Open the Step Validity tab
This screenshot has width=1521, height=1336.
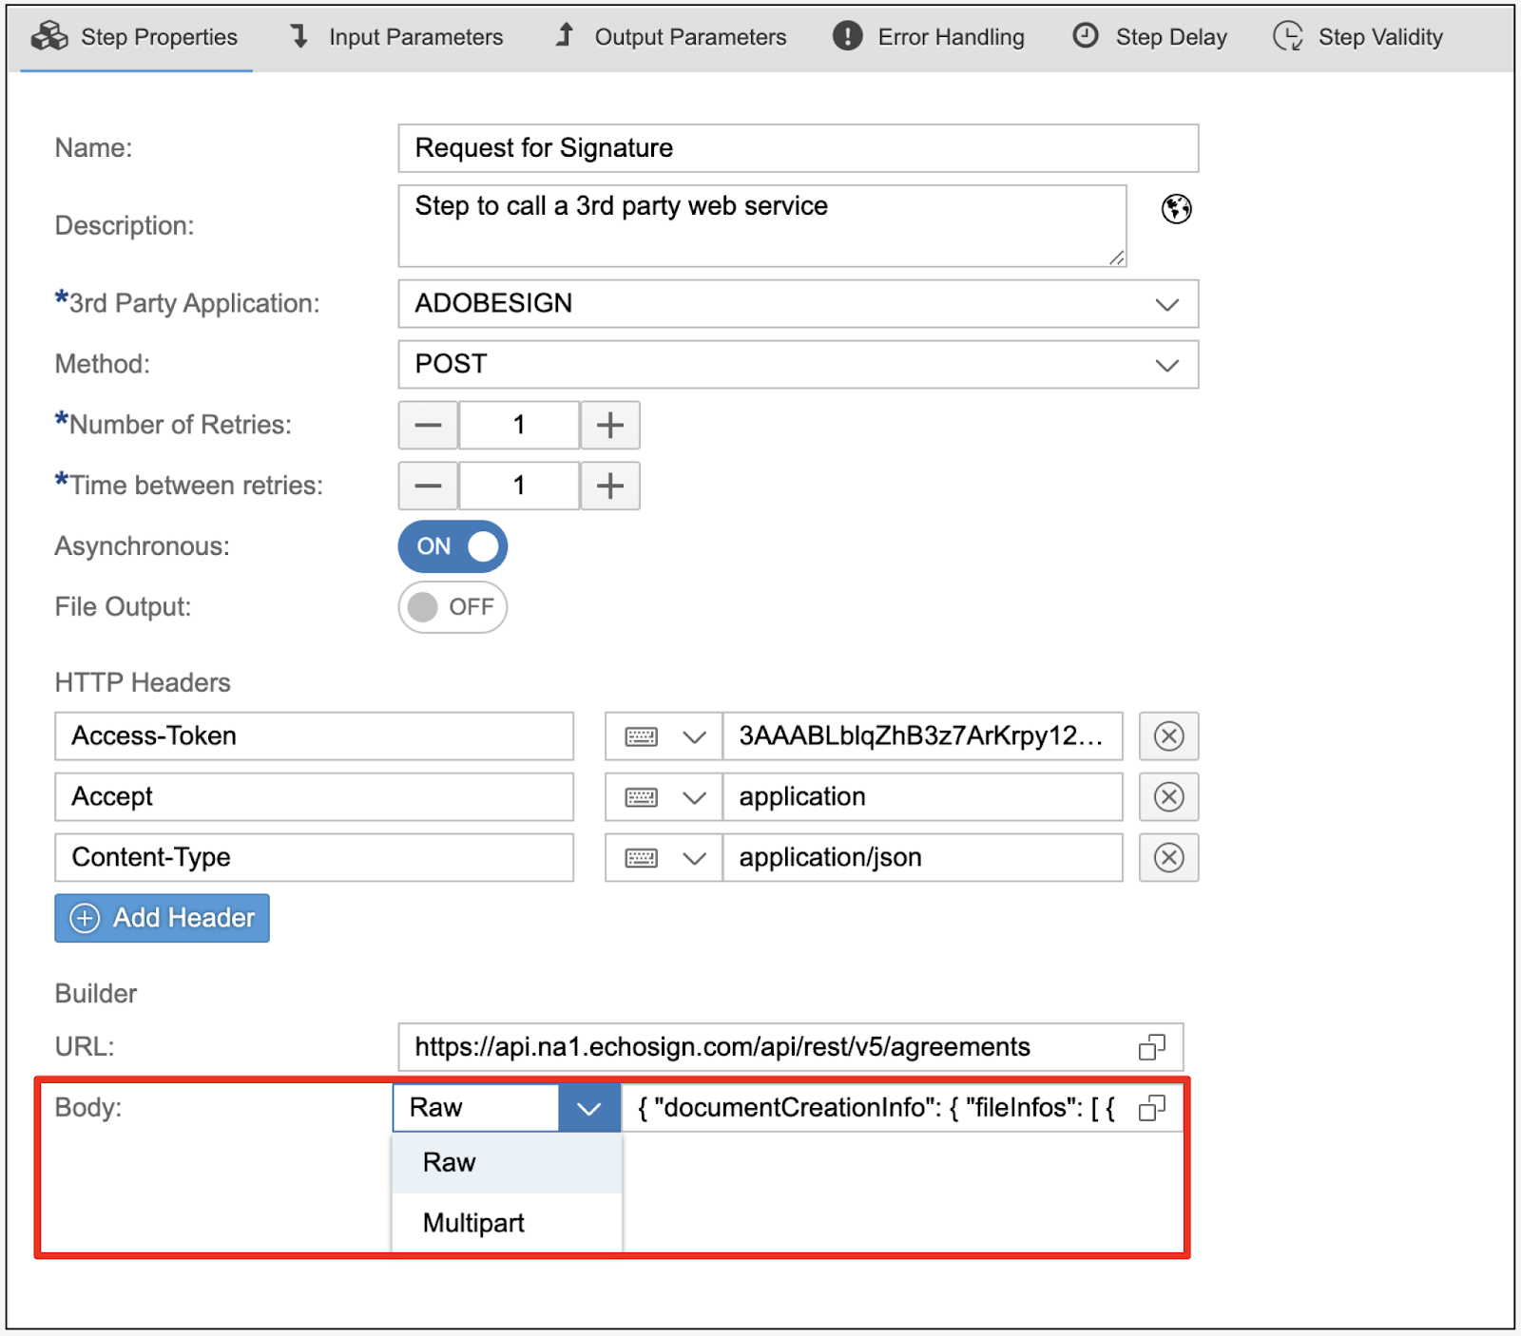click(x=1358, y=37)
